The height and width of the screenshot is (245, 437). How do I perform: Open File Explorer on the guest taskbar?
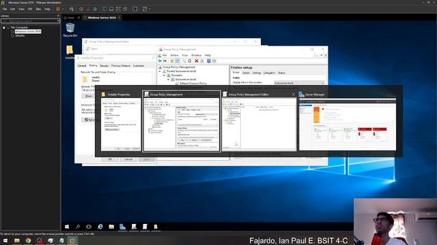pyautogui.click(x=111, y=227)
